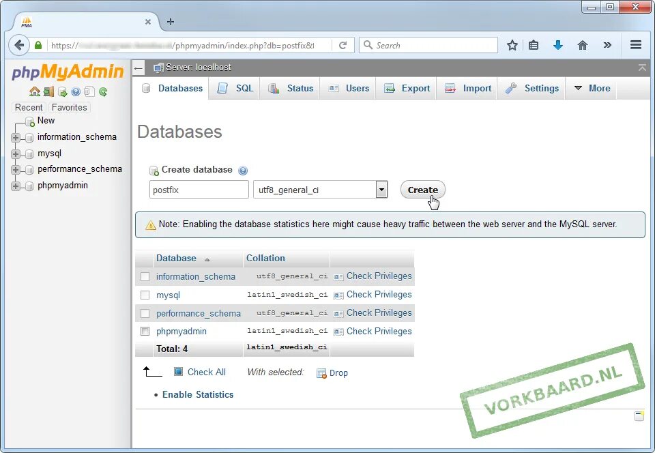Viewport: 655px width, 453px height.
Task: Click Check All to select every database
Action: pos(206,372)
